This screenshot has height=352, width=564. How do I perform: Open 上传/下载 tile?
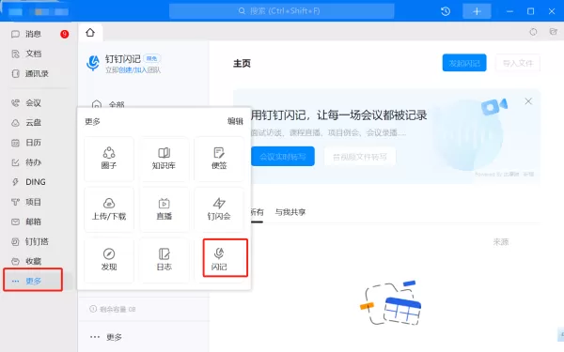(109, 209)
